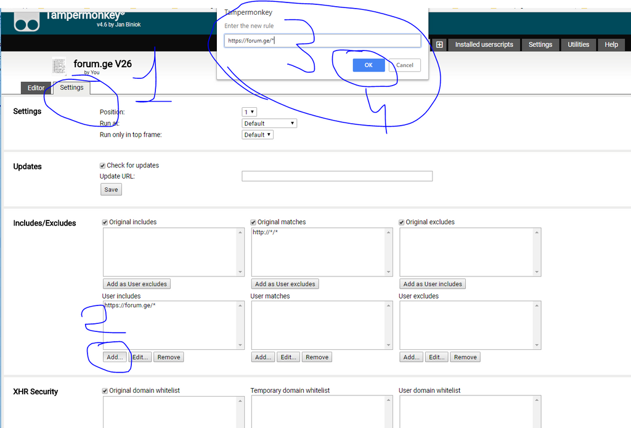631x428 pixels.
Task: Click Add under User matches
Action: point(263,357)
